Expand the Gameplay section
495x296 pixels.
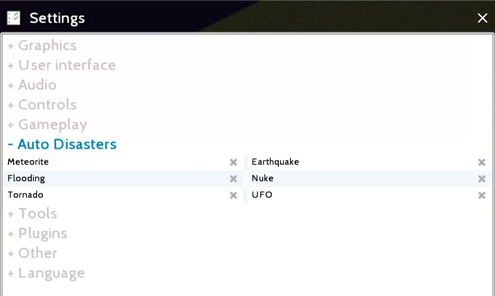[47, 125]
